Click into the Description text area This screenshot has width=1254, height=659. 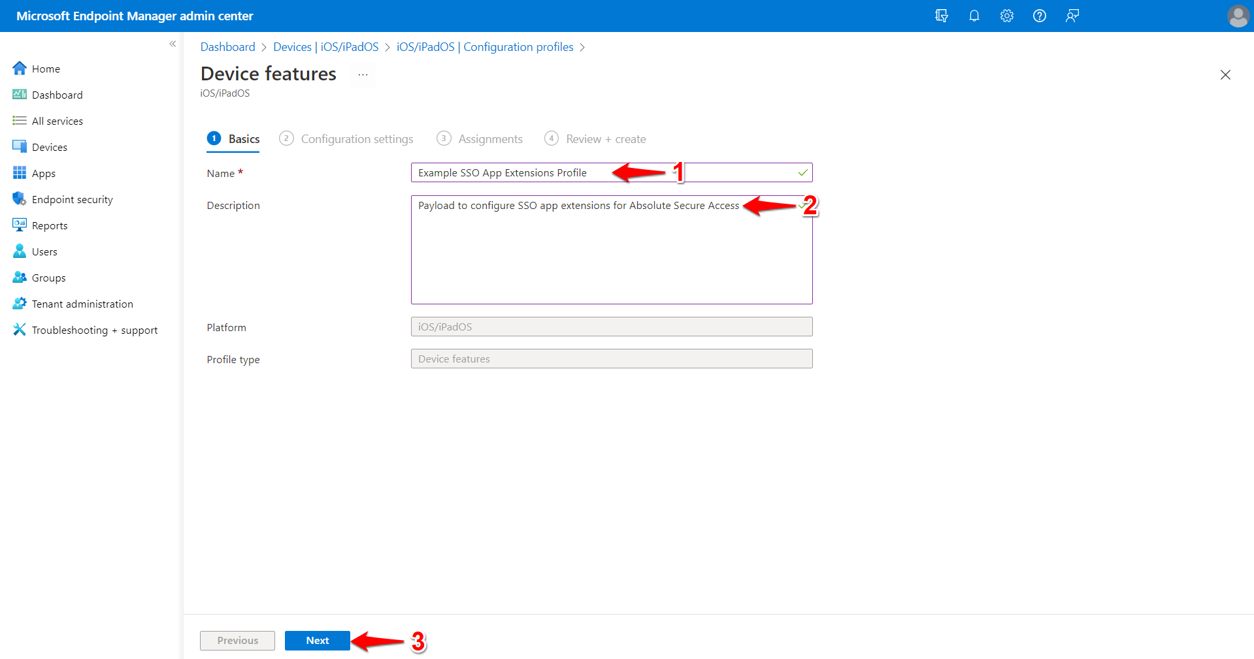click(x=612, y=249)
